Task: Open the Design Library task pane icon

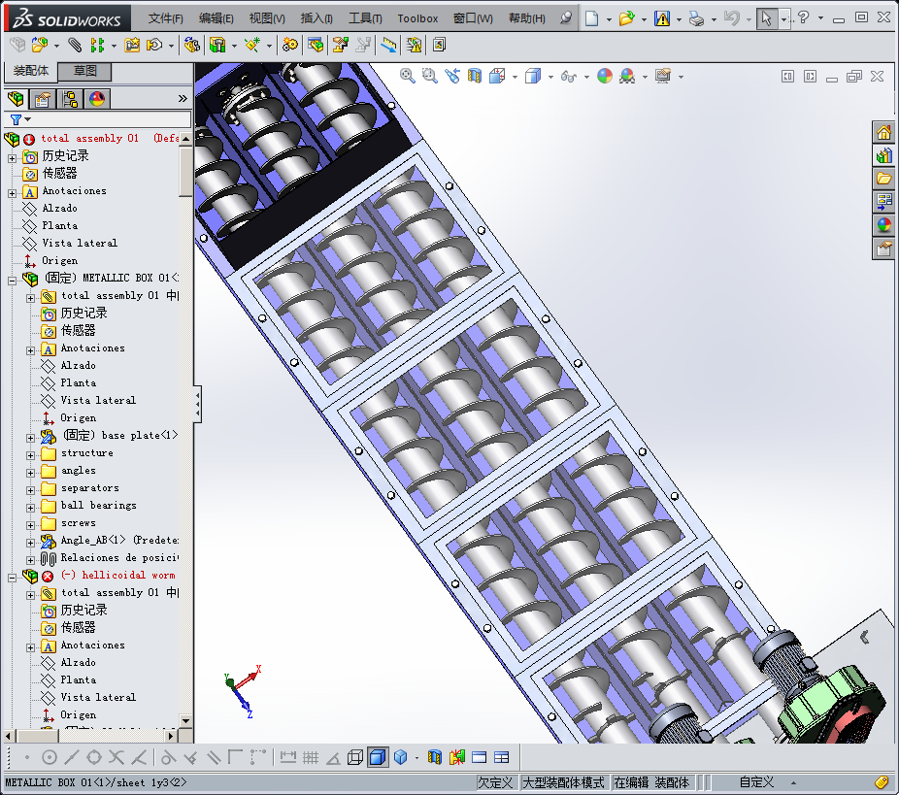Action: (883, 155)
